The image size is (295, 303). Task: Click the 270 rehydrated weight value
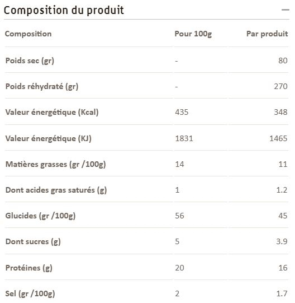280,86
